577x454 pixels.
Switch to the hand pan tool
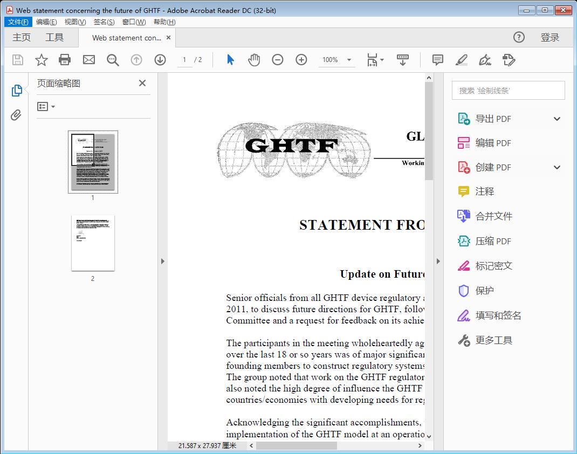click(253, 59)
